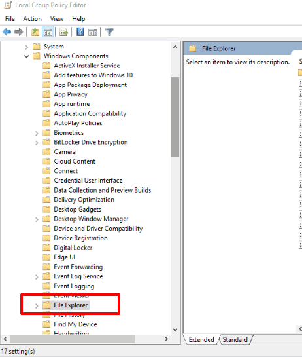Select Device Registration folder
This screenshot has height=357, width=302.
click(x=80, y=238)
